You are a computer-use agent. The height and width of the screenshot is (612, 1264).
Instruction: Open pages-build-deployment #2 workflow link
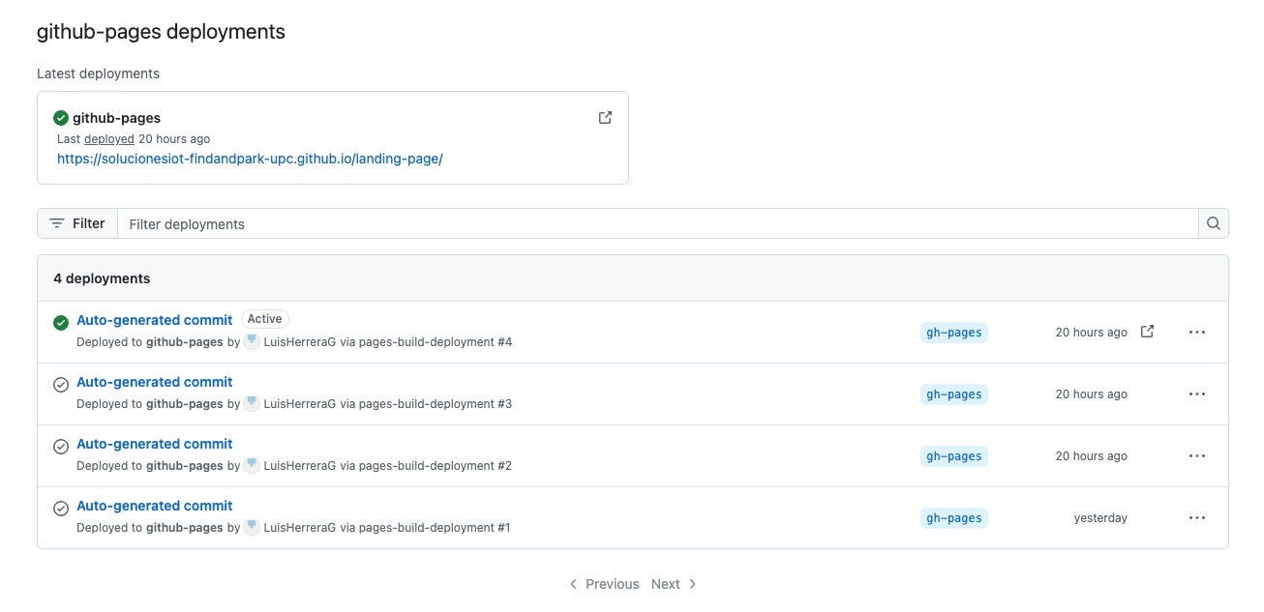coord(436,466)
